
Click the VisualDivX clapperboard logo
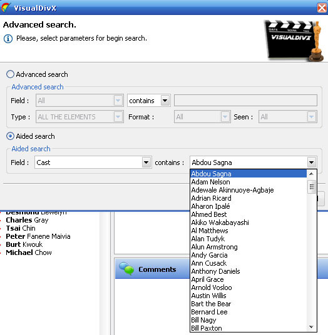pos(294,40)
